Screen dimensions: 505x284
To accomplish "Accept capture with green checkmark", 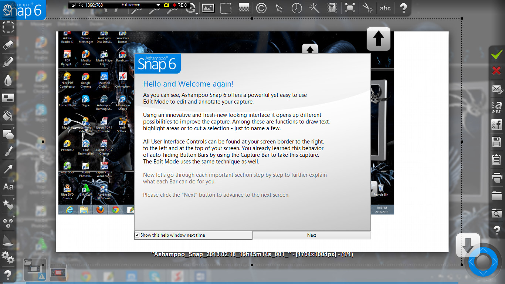I will 496,55.
